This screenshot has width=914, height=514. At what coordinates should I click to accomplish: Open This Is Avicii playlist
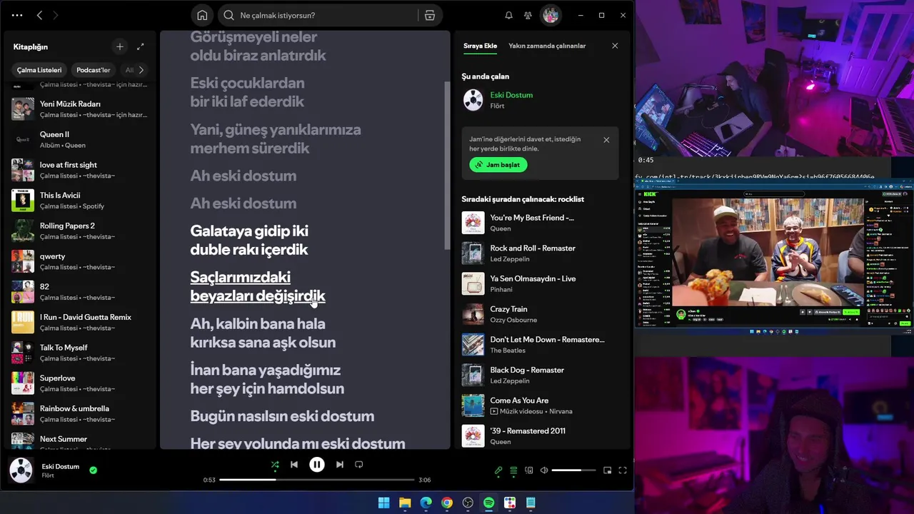79,200
